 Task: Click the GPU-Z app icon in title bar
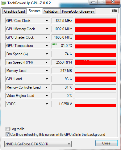point(4,3)
